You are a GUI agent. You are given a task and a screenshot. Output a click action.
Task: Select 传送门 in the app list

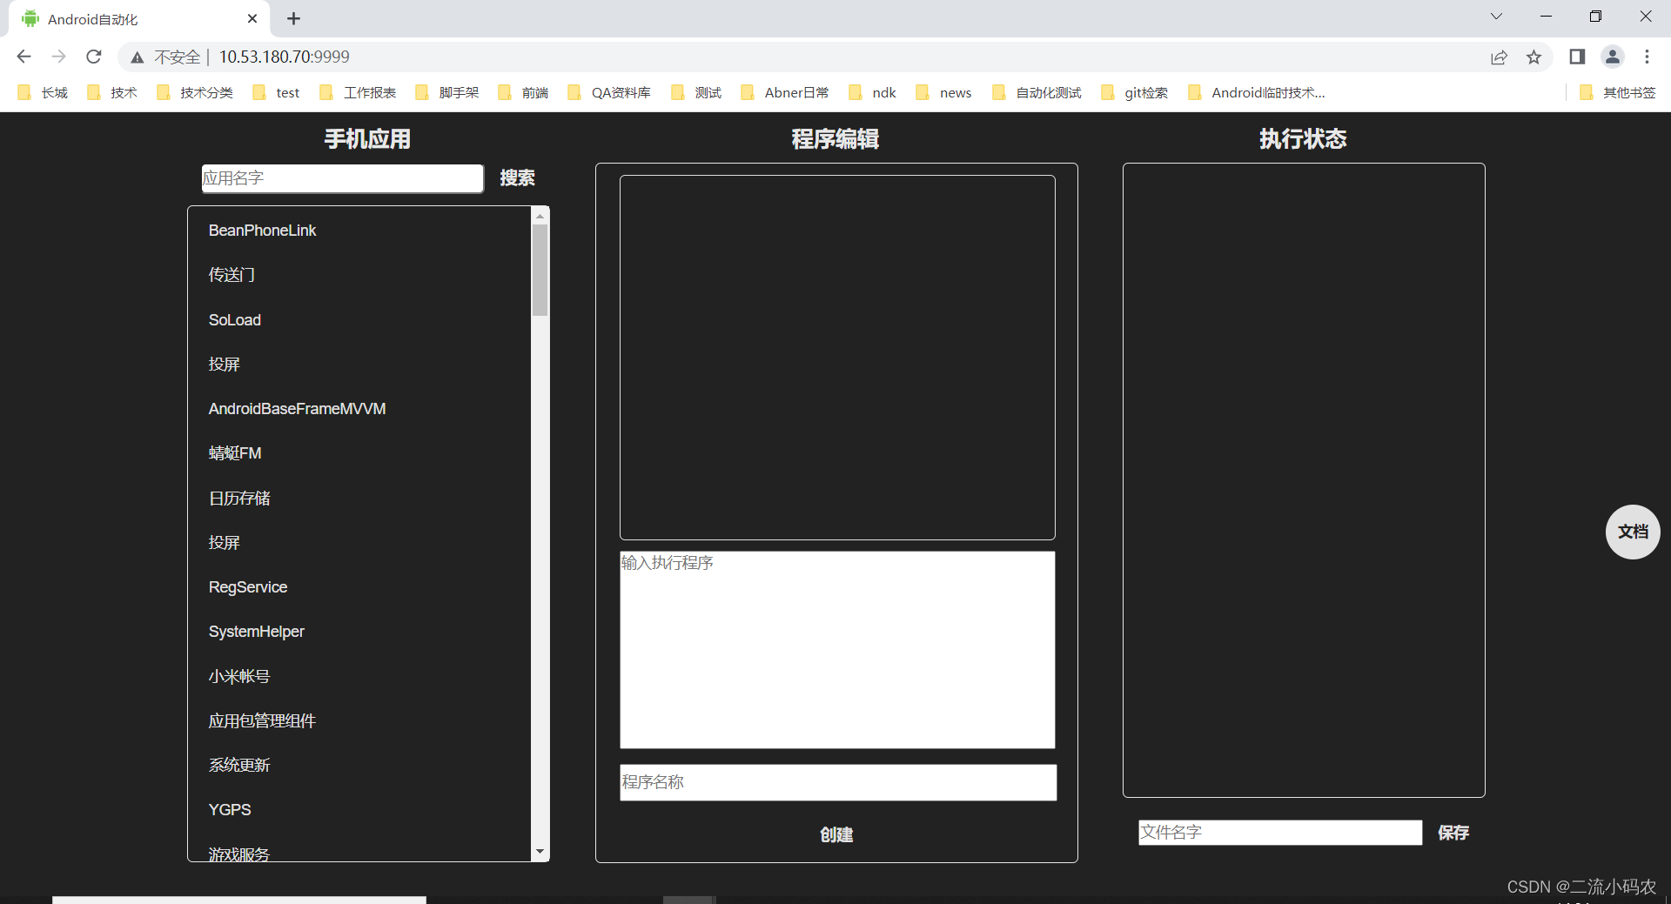[232, 275]
